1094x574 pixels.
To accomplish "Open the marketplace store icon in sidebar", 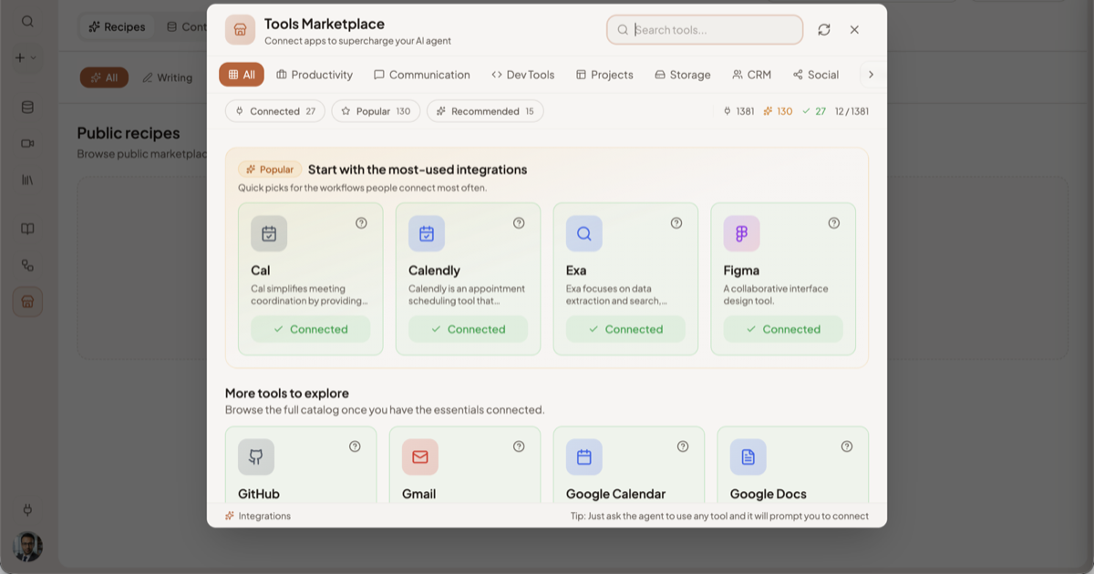I will coord(27,302).
